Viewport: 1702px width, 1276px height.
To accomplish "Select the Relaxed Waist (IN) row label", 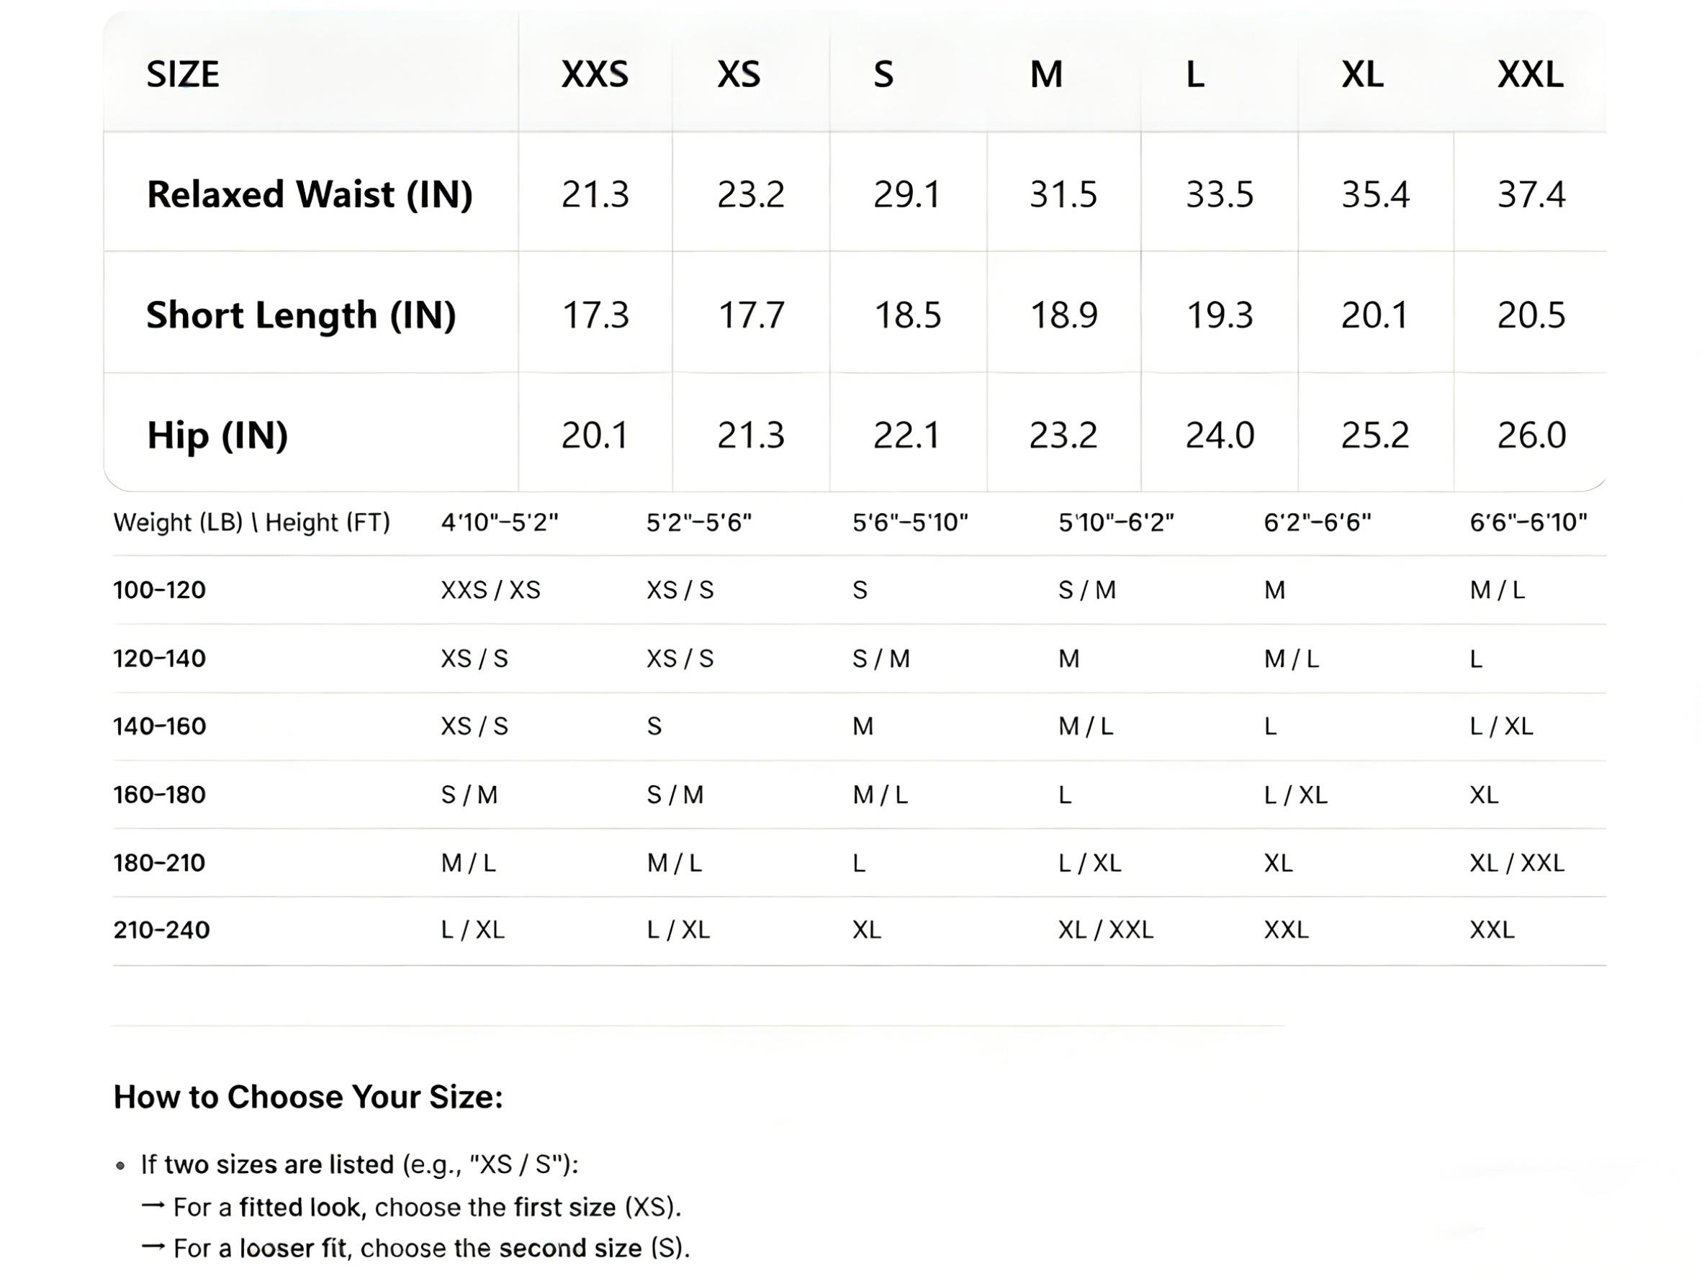I will (x=310, y=194).
